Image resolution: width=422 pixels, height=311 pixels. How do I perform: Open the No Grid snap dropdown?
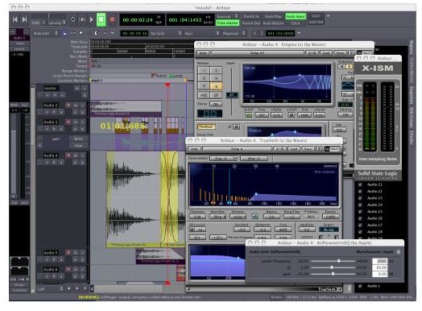point(167,33)
